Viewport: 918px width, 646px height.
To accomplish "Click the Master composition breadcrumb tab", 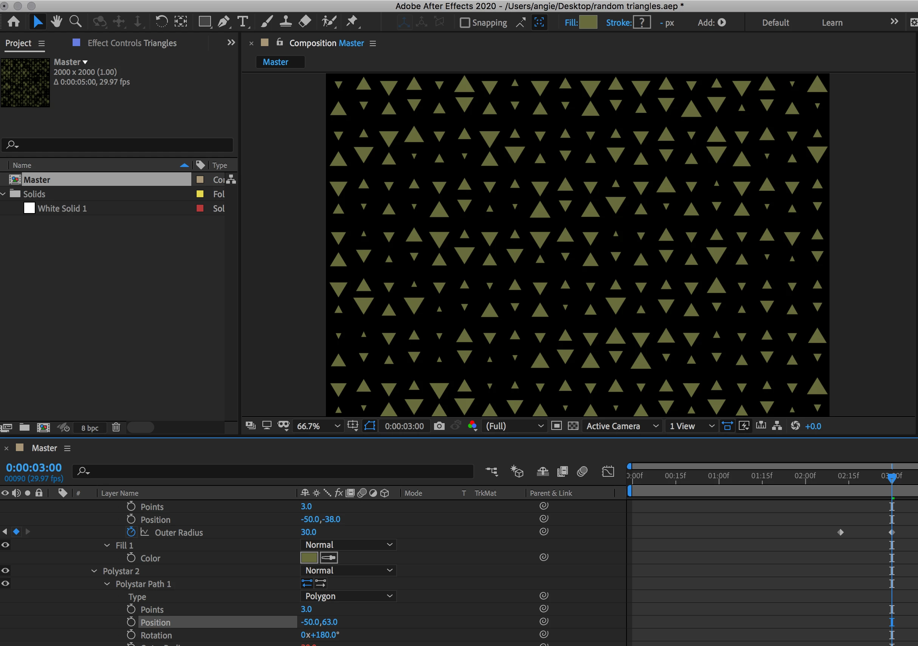I will tap(276, 62).
